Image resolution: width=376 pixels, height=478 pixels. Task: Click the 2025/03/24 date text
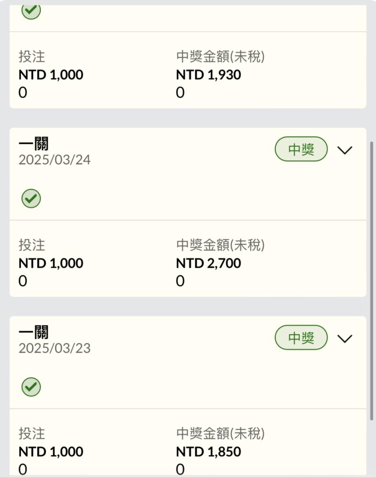pos(54,160)
